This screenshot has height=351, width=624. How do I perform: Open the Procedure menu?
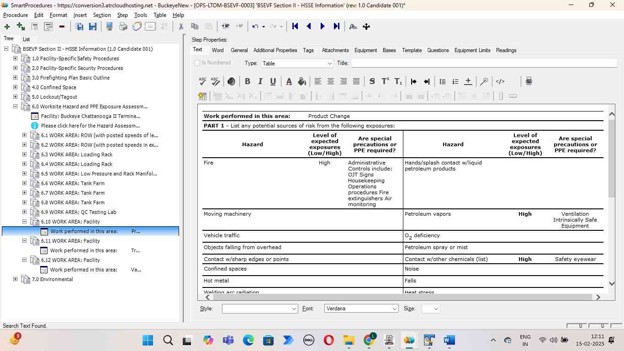16,15
